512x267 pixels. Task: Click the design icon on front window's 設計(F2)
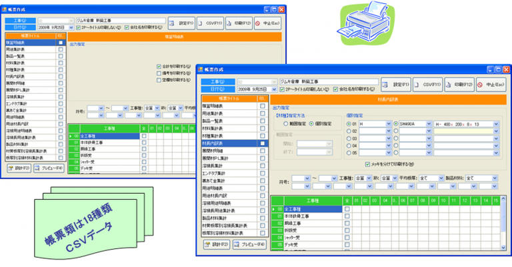coord(207,244)
